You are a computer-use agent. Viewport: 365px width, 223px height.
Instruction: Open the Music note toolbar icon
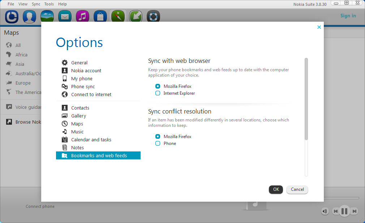pyautogui.click(x=82, y=17)
